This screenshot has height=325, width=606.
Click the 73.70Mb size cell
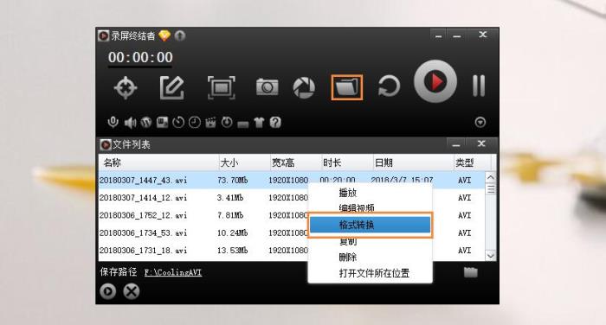coord(232,181)
